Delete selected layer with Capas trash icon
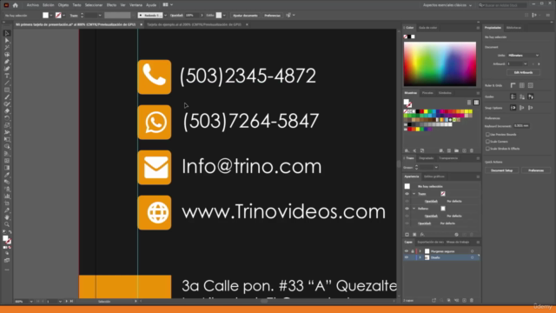The height and width of the screenshot is (313, 556). (472, 300)
